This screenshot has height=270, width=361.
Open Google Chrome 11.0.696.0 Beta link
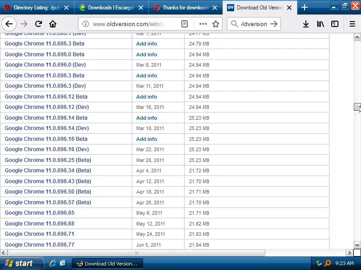pyautogui.click(x=44, y=54)
